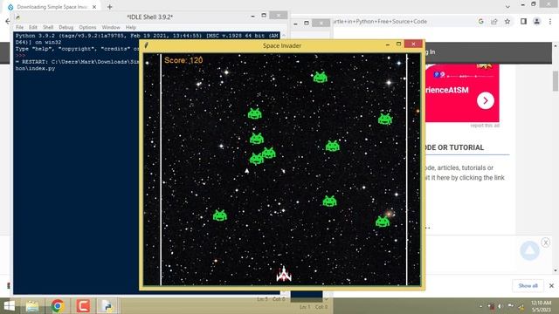Click the share page icon in Chrome
Image resolution: width=559 pixels, height=314 pixels.
click(494, 21)
